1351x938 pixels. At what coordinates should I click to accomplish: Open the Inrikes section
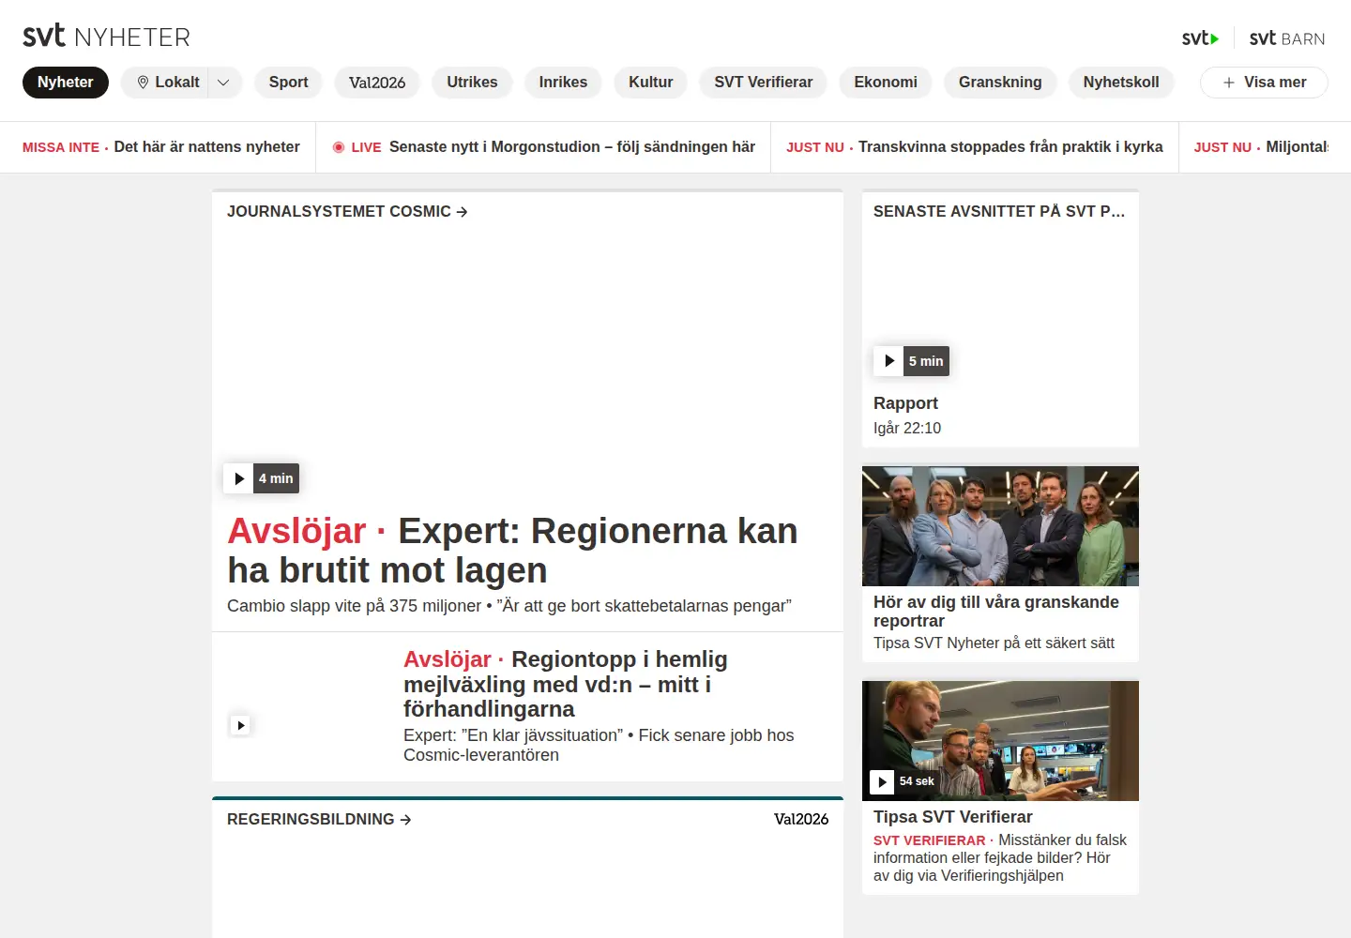(x=563, y=83)
